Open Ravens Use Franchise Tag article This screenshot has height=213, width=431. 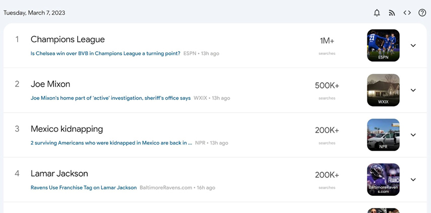click(84, 188)
